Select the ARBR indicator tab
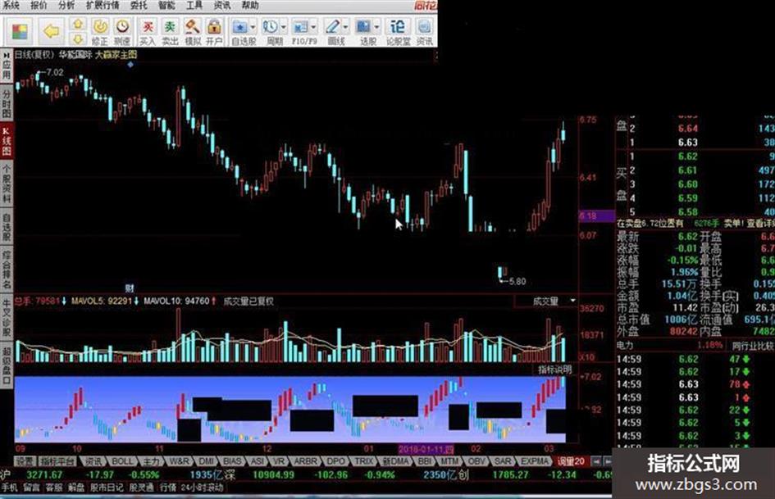775x499 pixels. point(305,461)
